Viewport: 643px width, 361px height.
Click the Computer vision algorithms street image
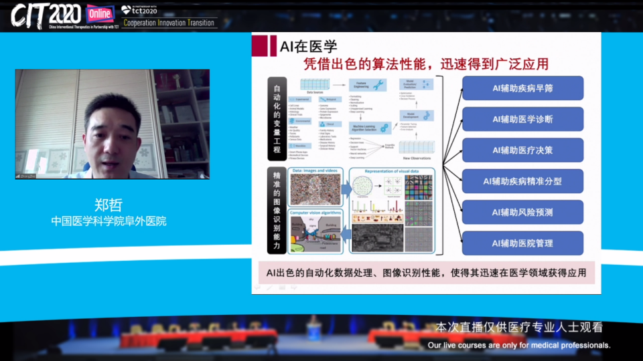click(315, 235)
